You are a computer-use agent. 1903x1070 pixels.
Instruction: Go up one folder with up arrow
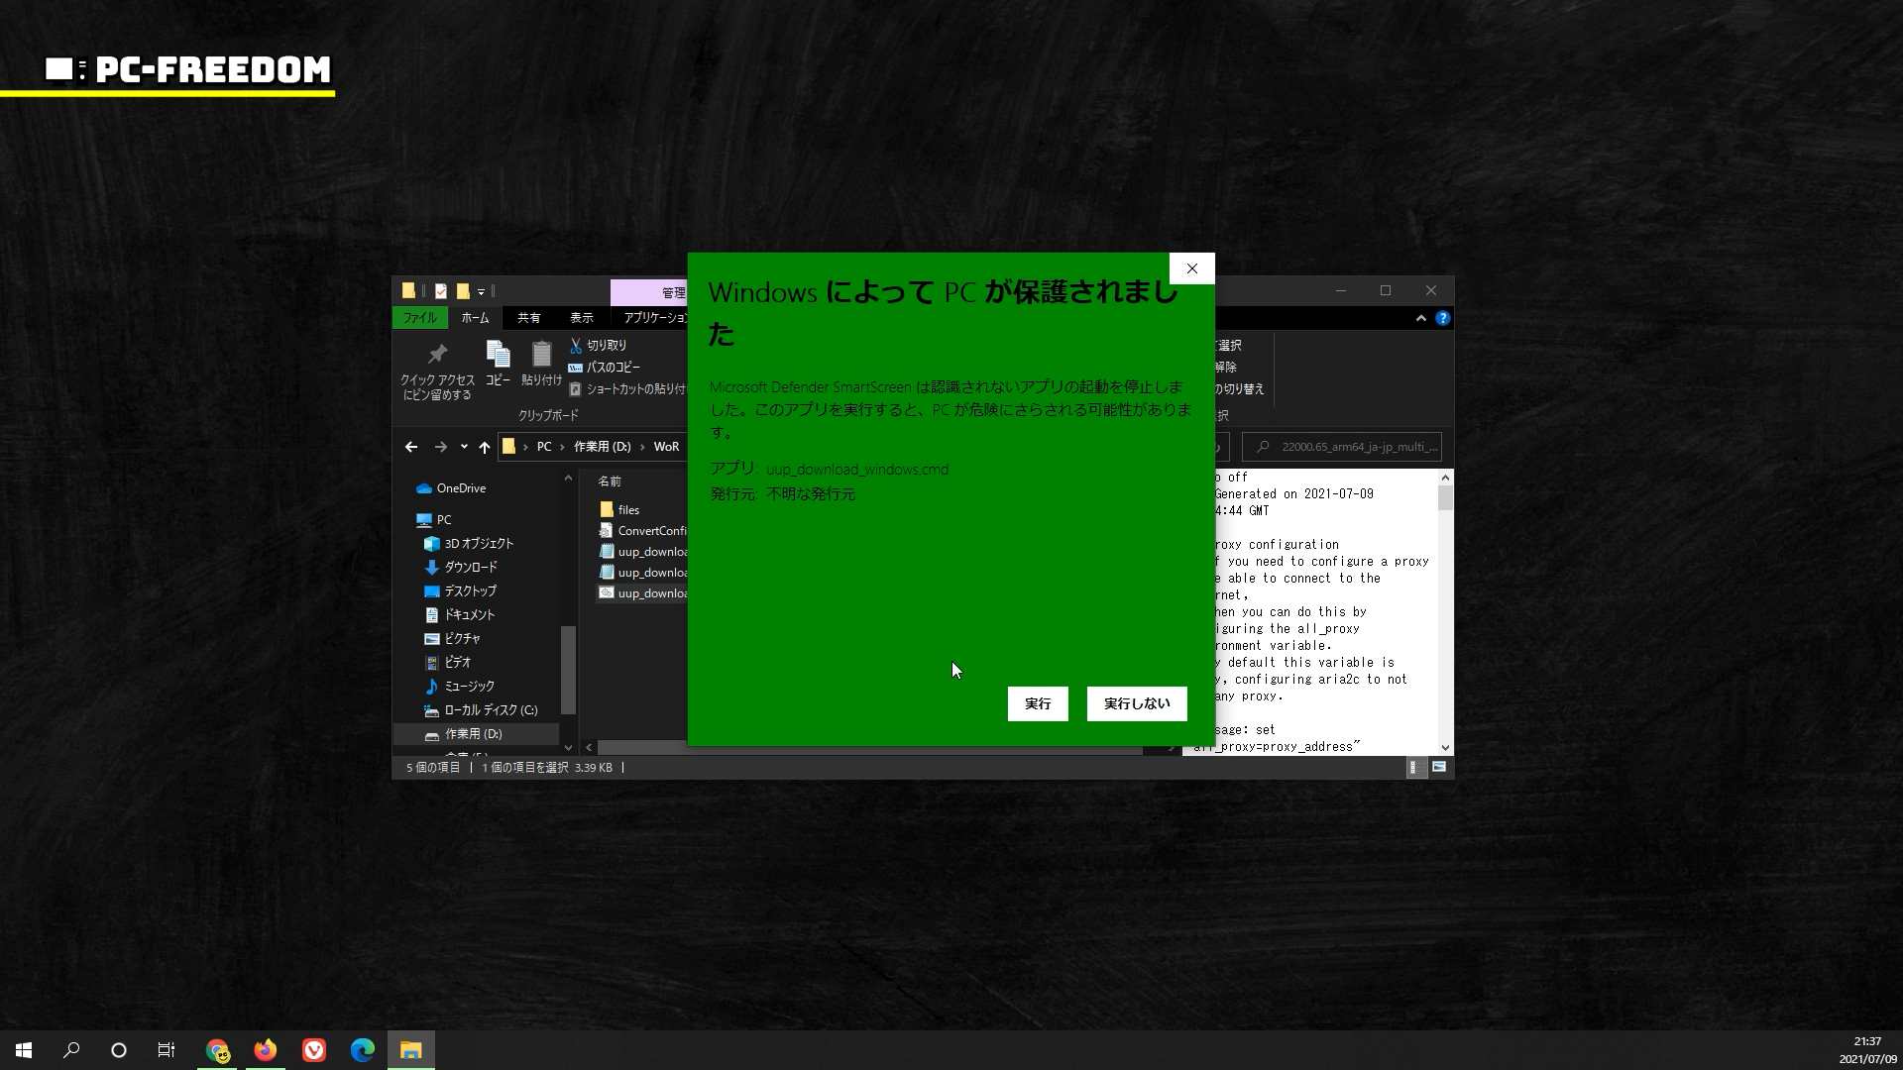pos(485,447)
